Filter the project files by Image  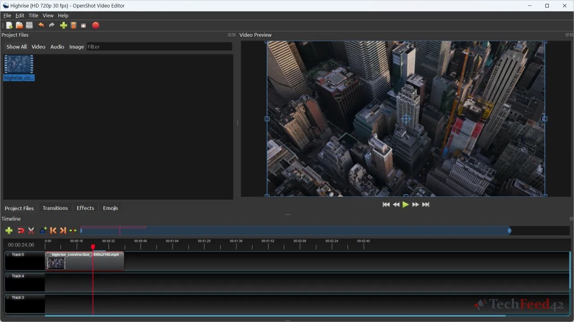click(77, 47)
